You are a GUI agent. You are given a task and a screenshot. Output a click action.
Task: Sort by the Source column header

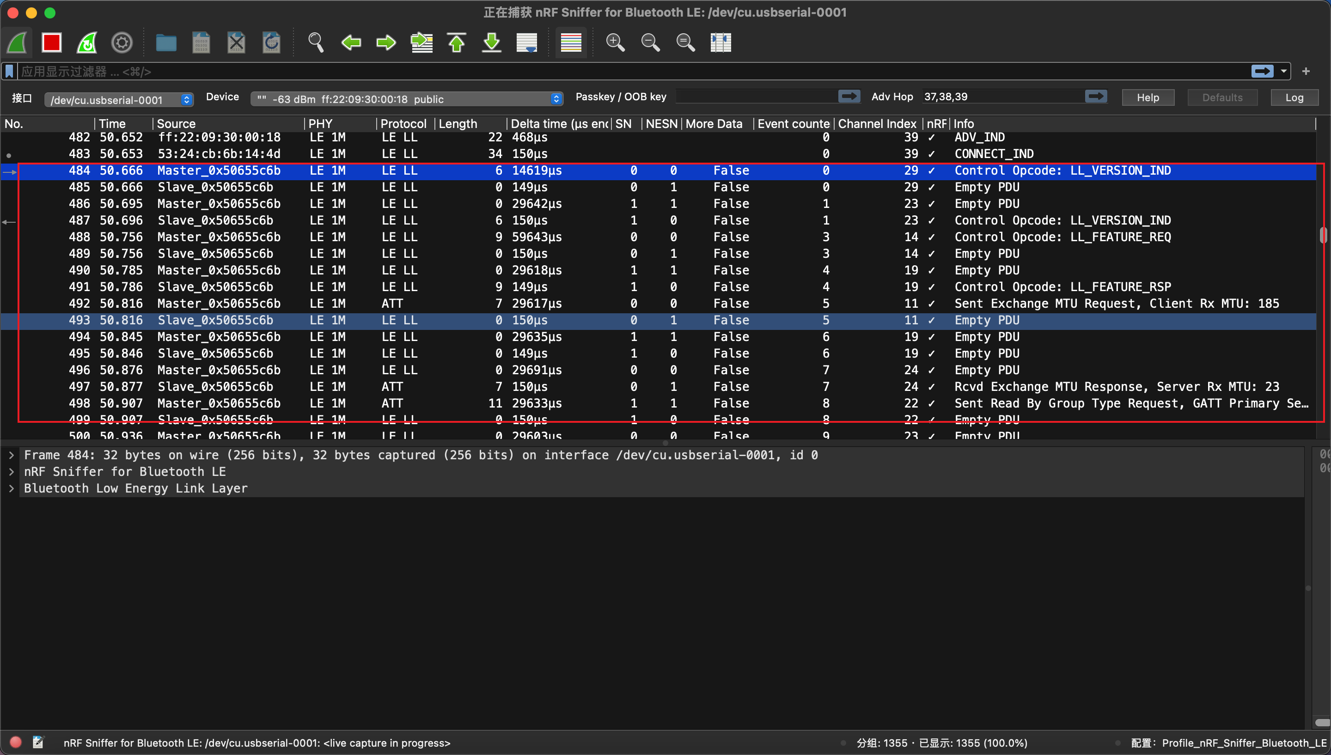coord(228,123)
